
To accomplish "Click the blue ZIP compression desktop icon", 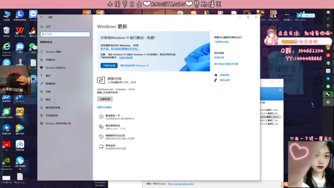I will coord(6,130).
